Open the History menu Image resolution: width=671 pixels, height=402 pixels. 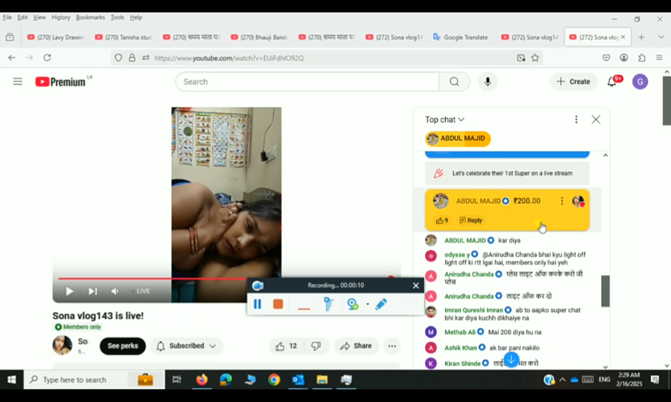coord(61,17)
